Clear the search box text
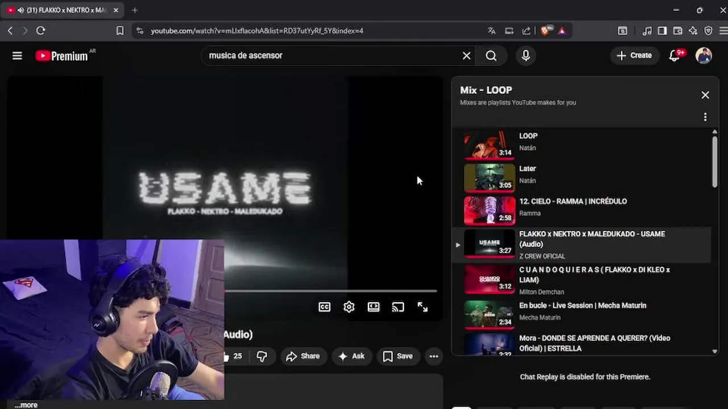Screen dimensions: 728x409 (x=466, y=56)
